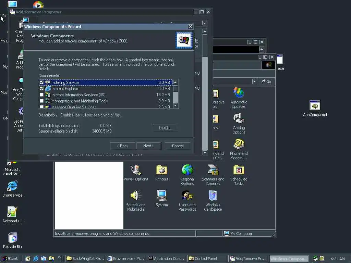
Task: Uncheck the Internet Explorer component checkbox
Action: point(41,89)
